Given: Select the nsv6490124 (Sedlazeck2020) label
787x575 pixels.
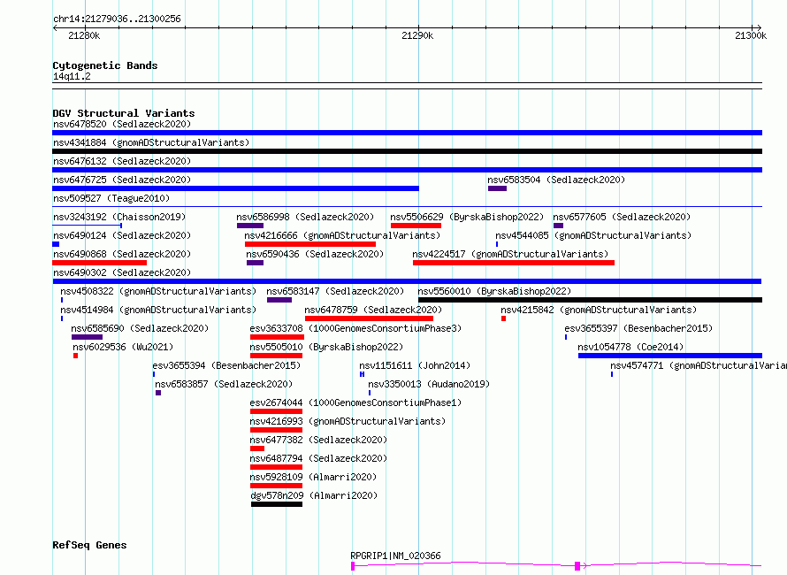Looking at the screenshot, I should (x=122, y=235).
